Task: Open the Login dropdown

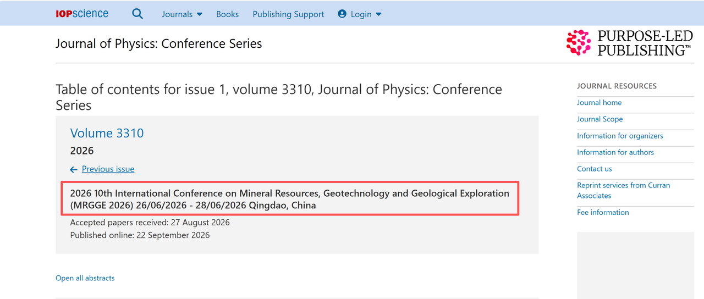Action: point(360,14)
